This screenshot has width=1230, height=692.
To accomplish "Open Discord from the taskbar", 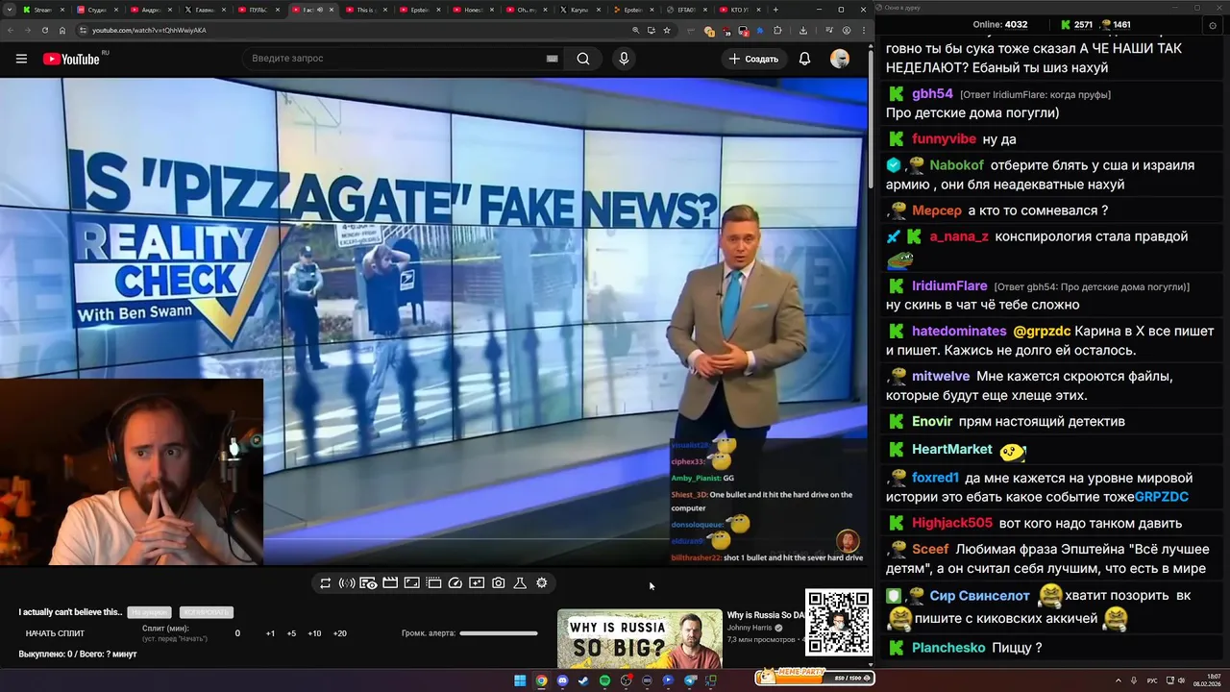I will (562, 680).
